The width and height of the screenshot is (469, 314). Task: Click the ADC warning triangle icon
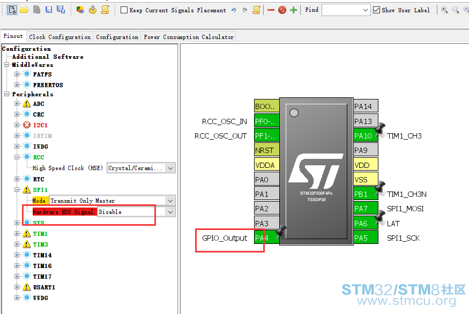point(27,104)
